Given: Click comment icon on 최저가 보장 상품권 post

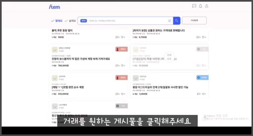Looking at the screenshot, I should pos(198,37).
